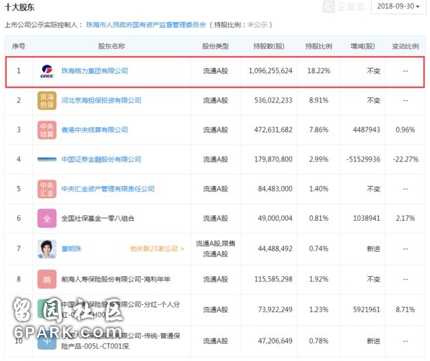
Task: Open the 珠海格力集团有限公司 shareholder link
Action: 95,71
